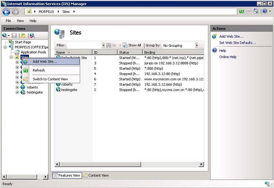
Task: Open the Filter dropdown arrow
Action: pyautogui.click(x=103, y=45)
